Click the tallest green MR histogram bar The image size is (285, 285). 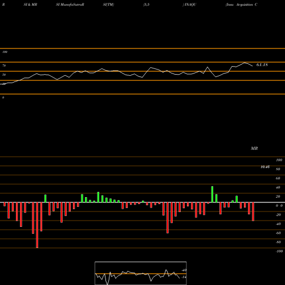212,194
